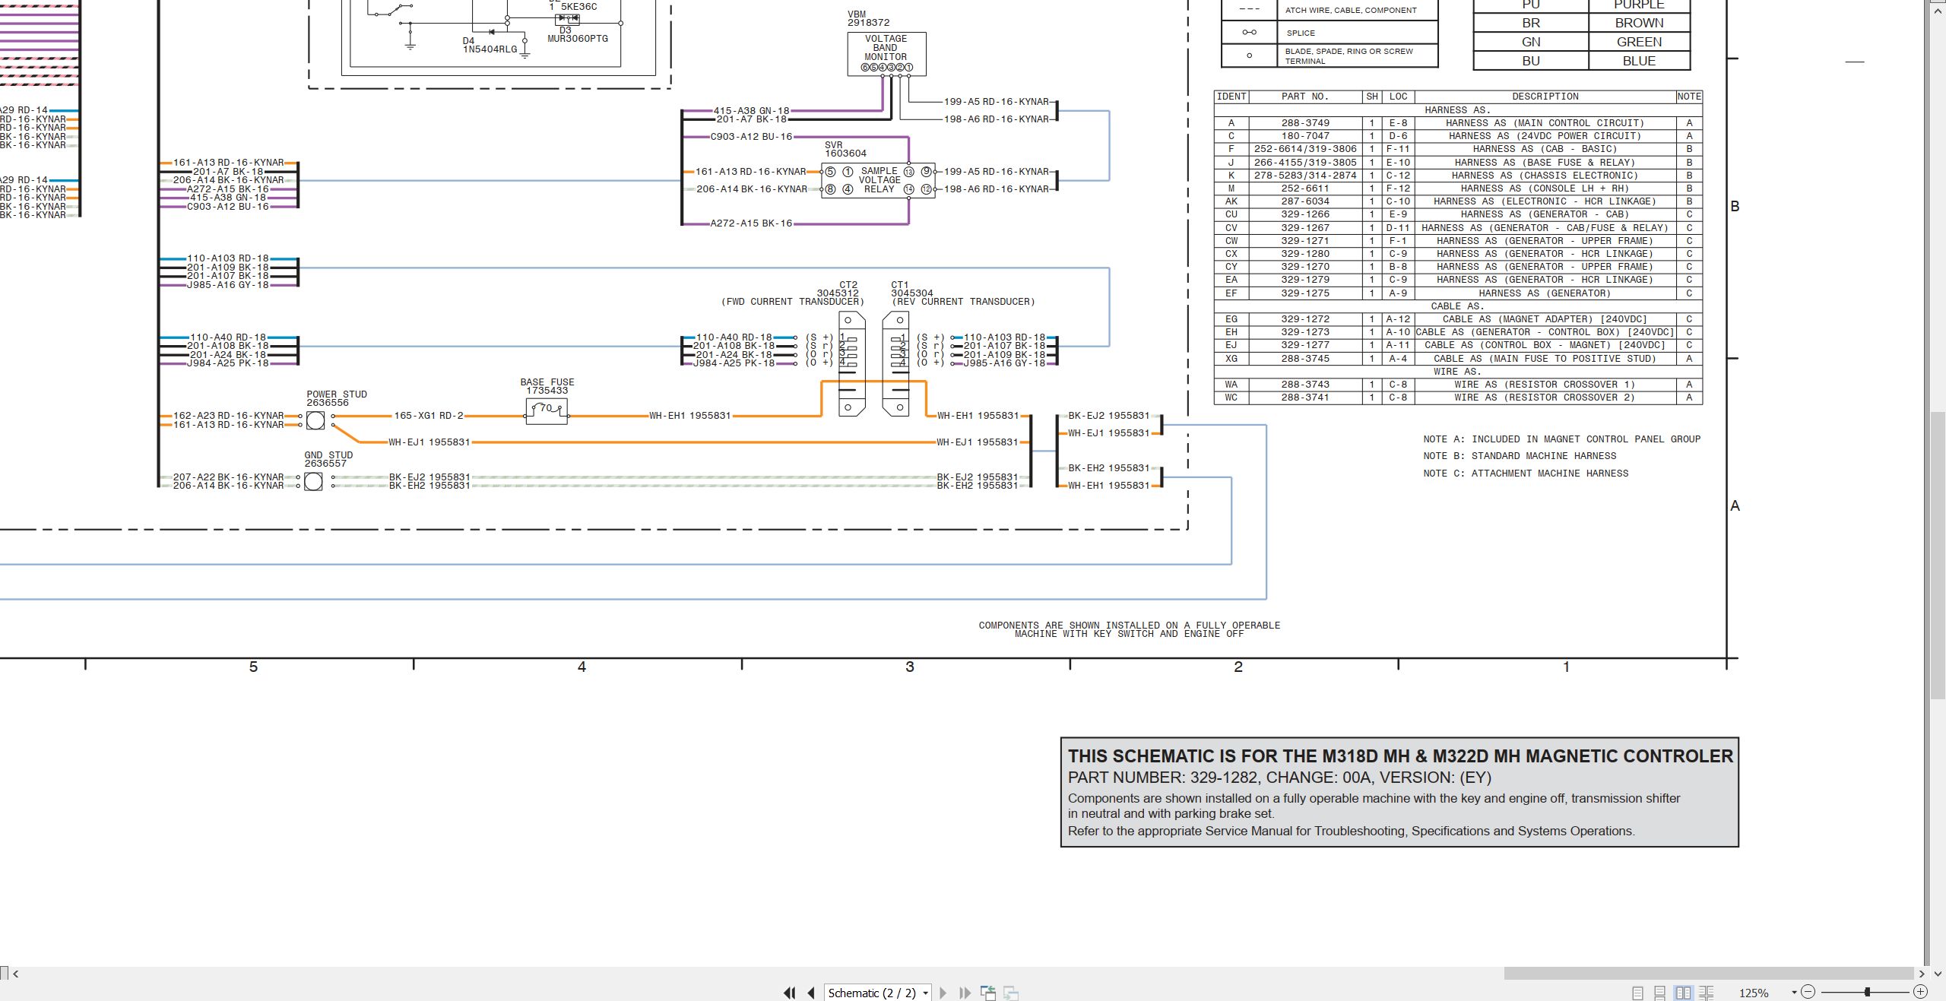Click the DESCRIPTION column header
The height and width of the screenshot is (1001, 1946).
1545,97
